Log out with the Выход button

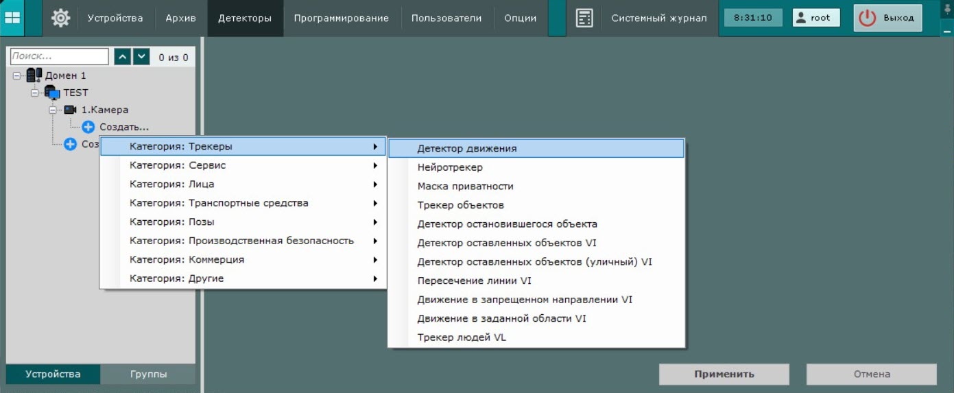point(887,18)
